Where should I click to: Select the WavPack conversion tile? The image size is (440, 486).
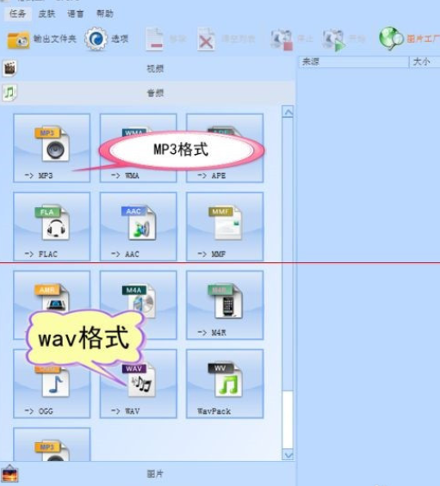pos(225,384)
